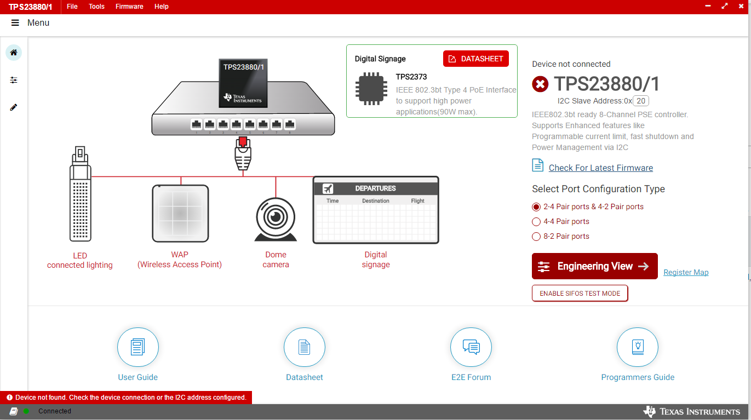Toggle full-screen expand icon in title bar

pyautogui.click(x=725, y=6)
